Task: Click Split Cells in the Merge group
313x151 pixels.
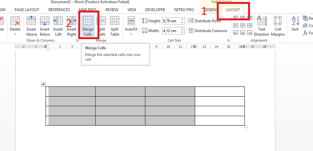Action: (101, 26)
